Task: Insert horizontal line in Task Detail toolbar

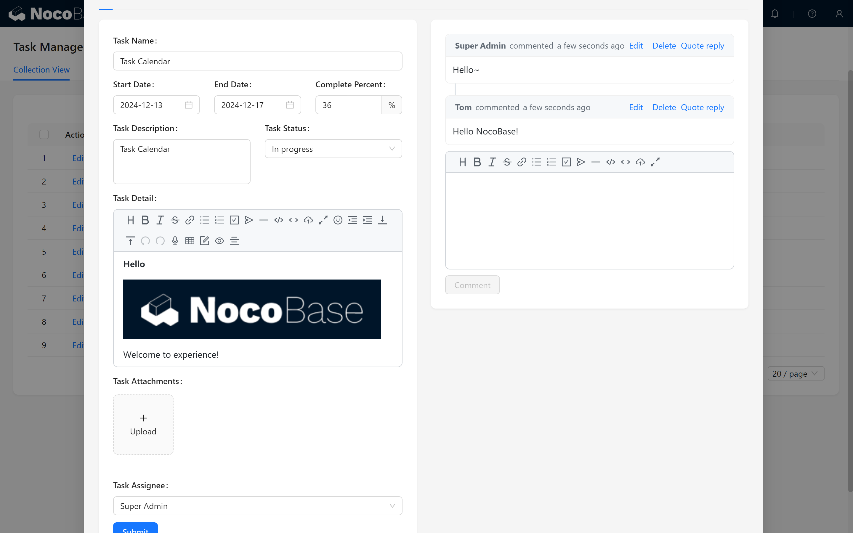Action: 264,220
